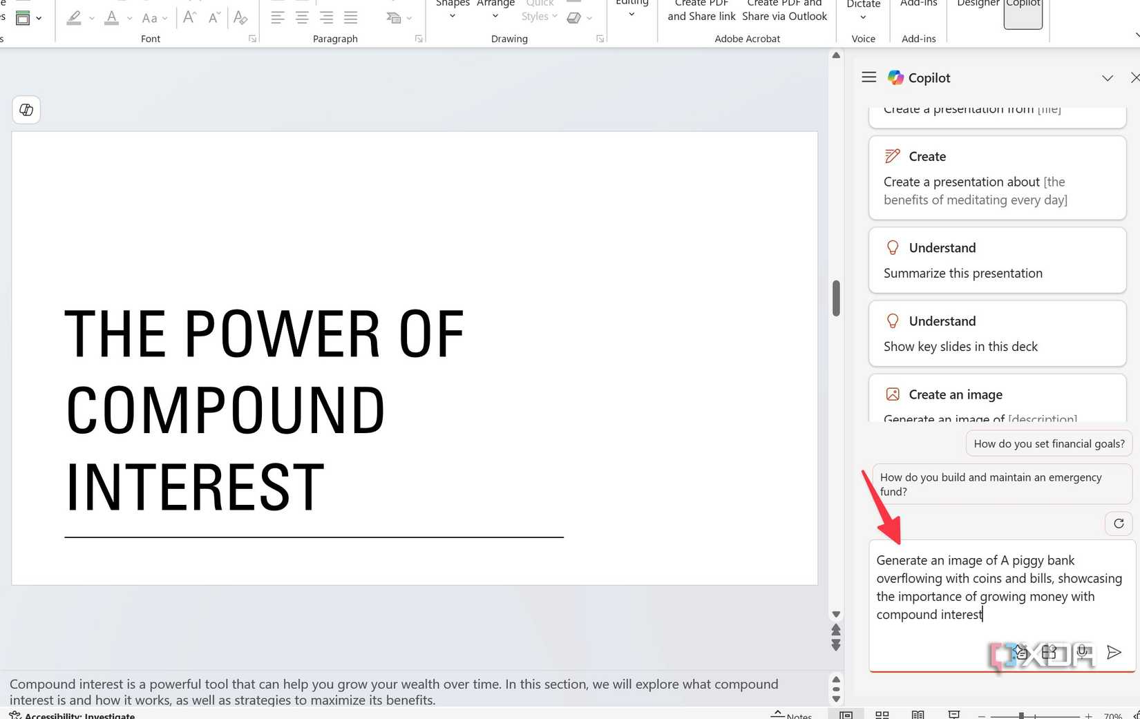This screenshot has width=1140, height=719.
Task: Open the Arrange dropdown
Action: click(x=495, y=10)
